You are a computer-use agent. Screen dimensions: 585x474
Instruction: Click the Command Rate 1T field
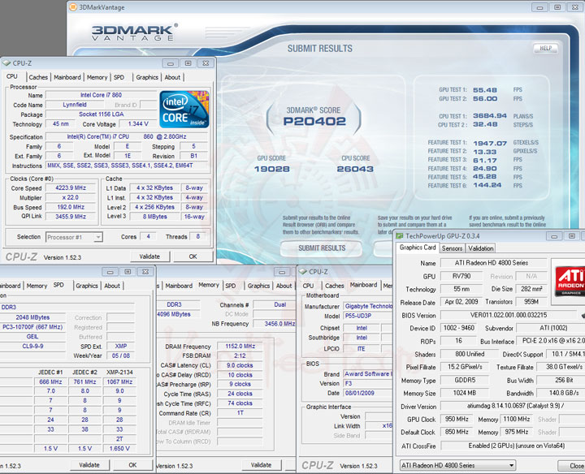point(240,413)
